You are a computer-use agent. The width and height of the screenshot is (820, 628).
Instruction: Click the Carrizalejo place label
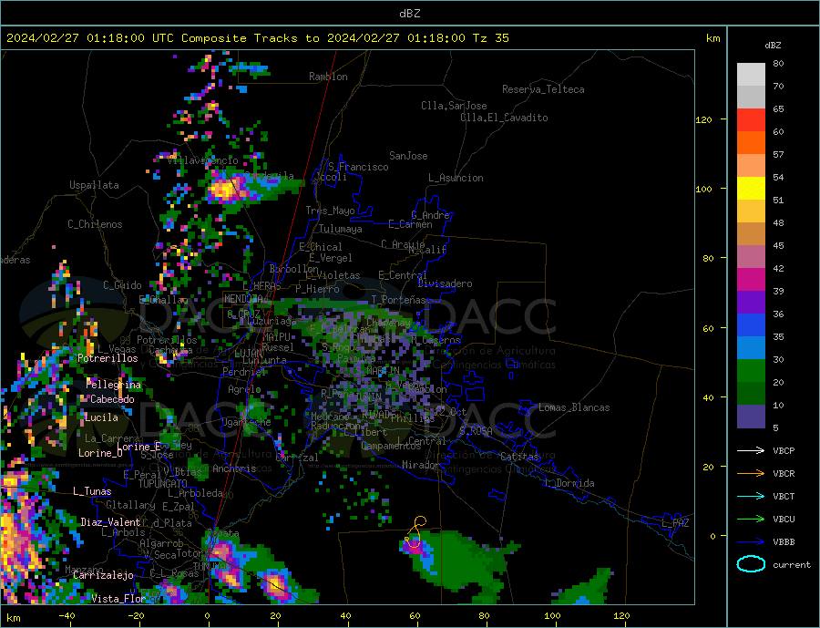pyautogui.click(x=103, y=575)
